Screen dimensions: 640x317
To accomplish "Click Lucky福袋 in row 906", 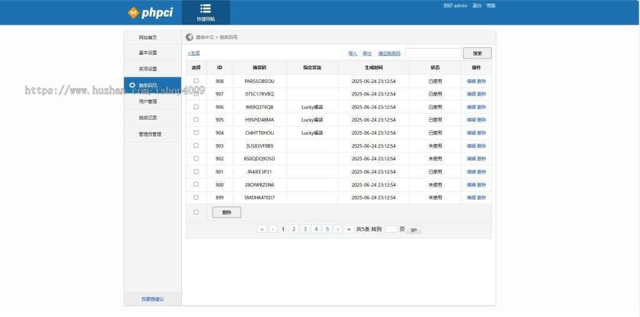I will 312,107.
